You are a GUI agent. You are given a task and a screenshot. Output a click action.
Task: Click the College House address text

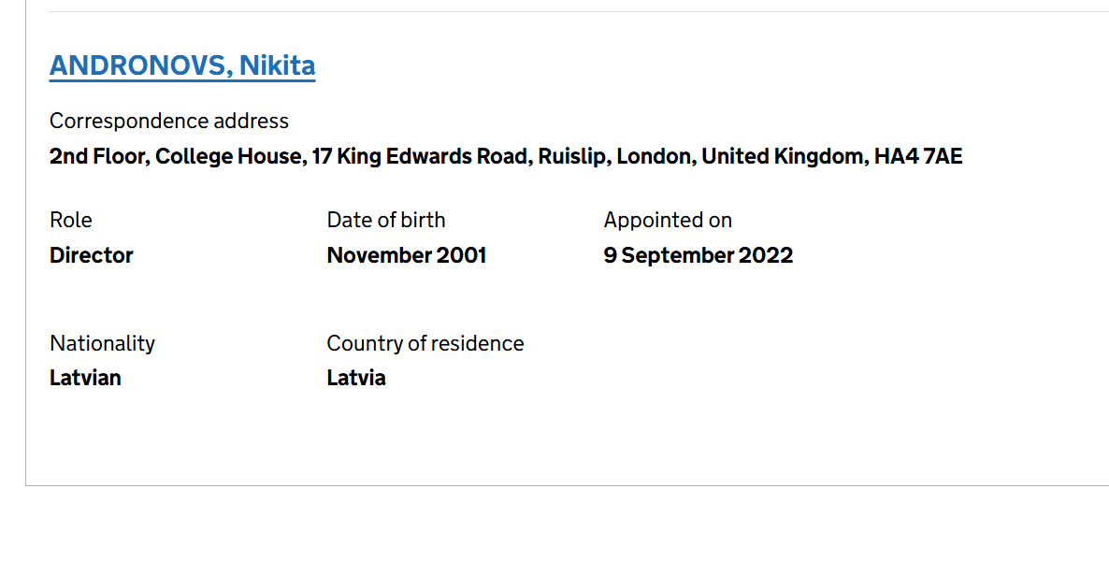(229, 156)
